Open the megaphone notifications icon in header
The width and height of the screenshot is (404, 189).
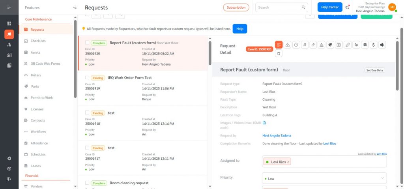[347, 7]
